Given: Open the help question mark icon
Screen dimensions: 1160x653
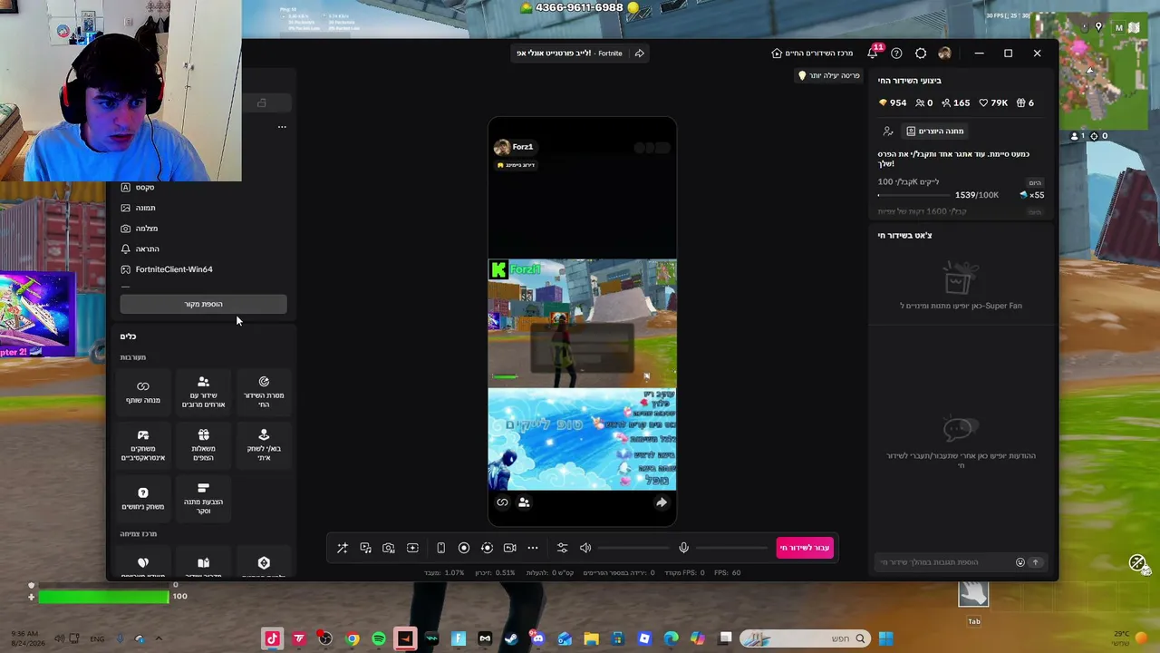Looking at the screenshot, I should [x=896, y=54].
